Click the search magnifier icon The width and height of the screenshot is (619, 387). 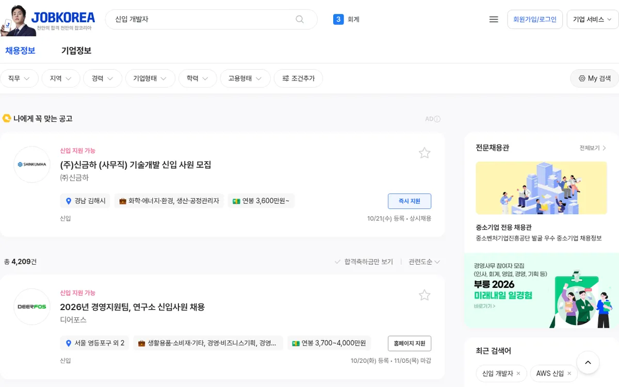[x=300, y=19]
